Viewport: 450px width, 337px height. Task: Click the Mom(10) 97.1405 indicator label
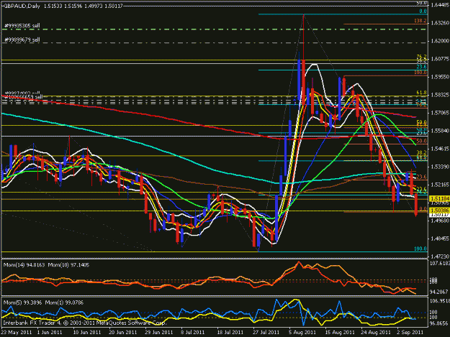[x=68, y=265]
